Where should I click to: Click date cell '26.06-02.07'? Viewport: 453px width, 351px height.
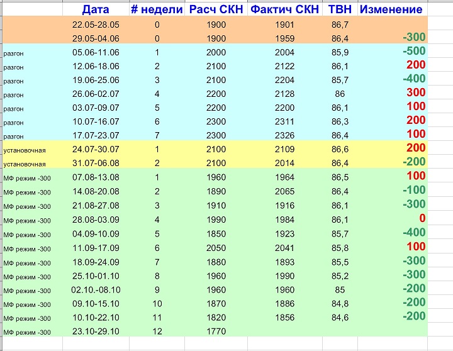96,94
